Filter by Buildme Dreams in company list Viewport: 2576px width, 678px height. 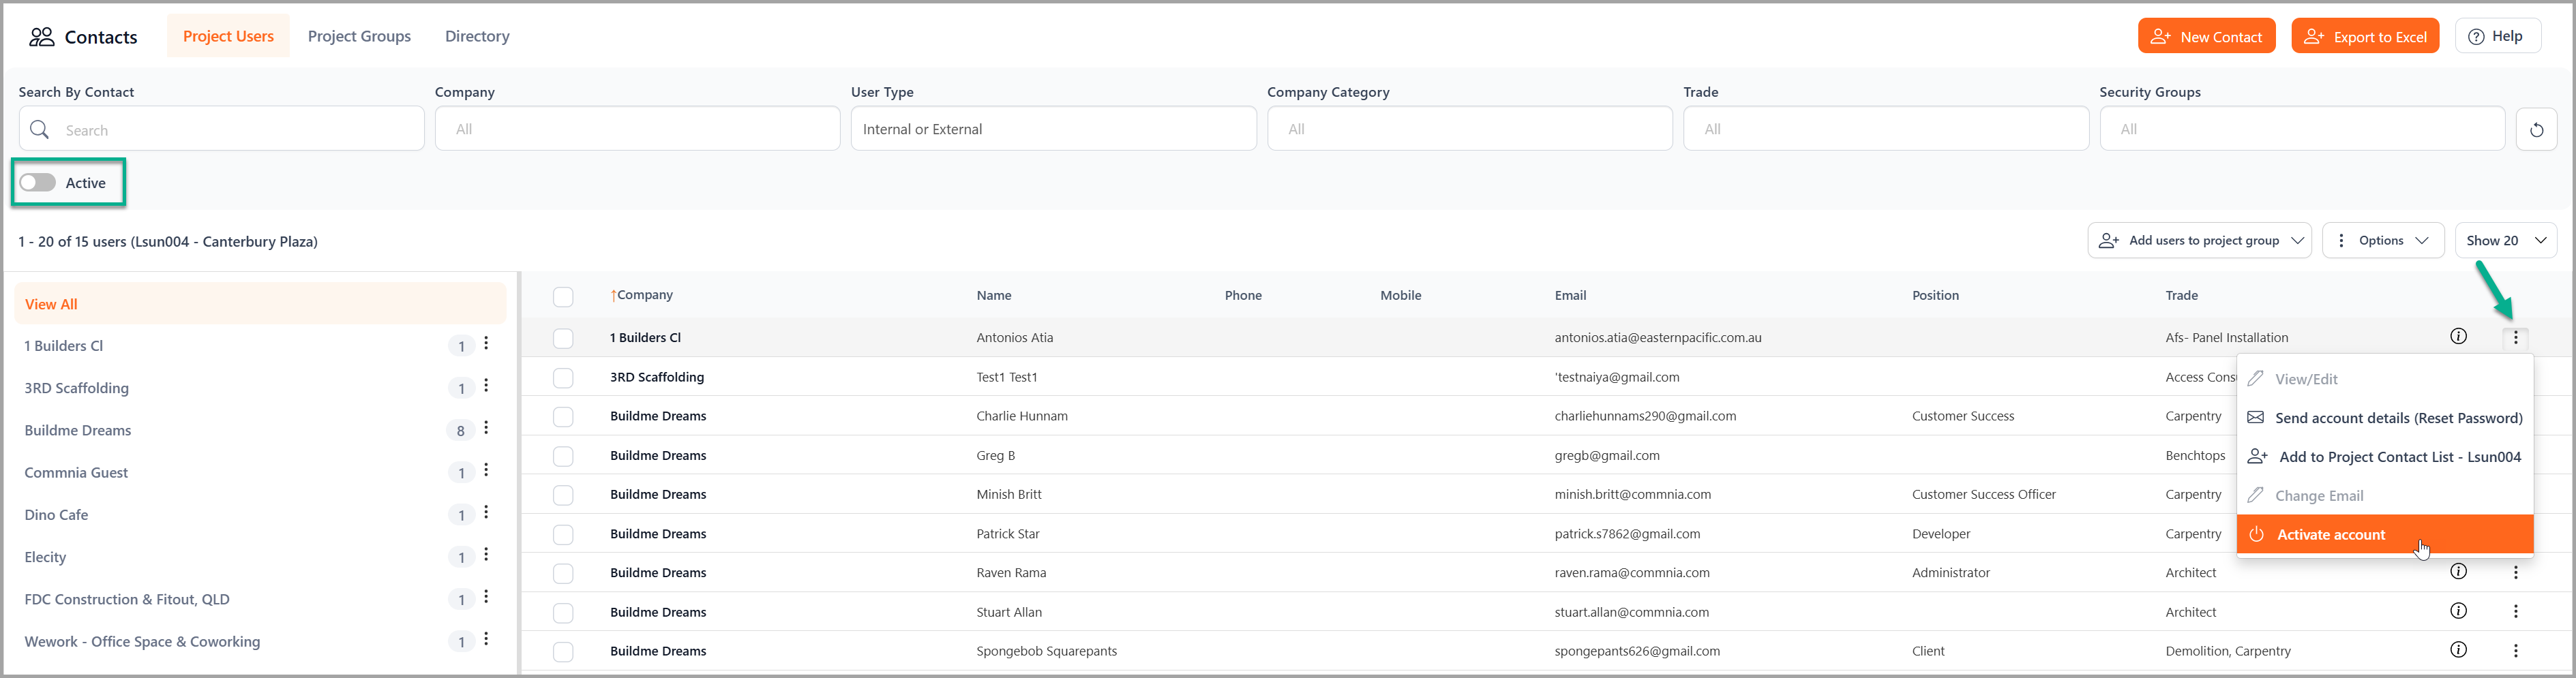point(78,430)
